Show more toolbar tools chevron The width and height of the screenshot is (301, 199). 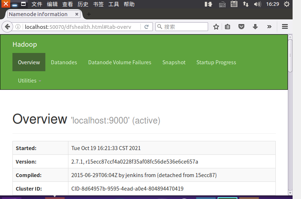point(269,27)
